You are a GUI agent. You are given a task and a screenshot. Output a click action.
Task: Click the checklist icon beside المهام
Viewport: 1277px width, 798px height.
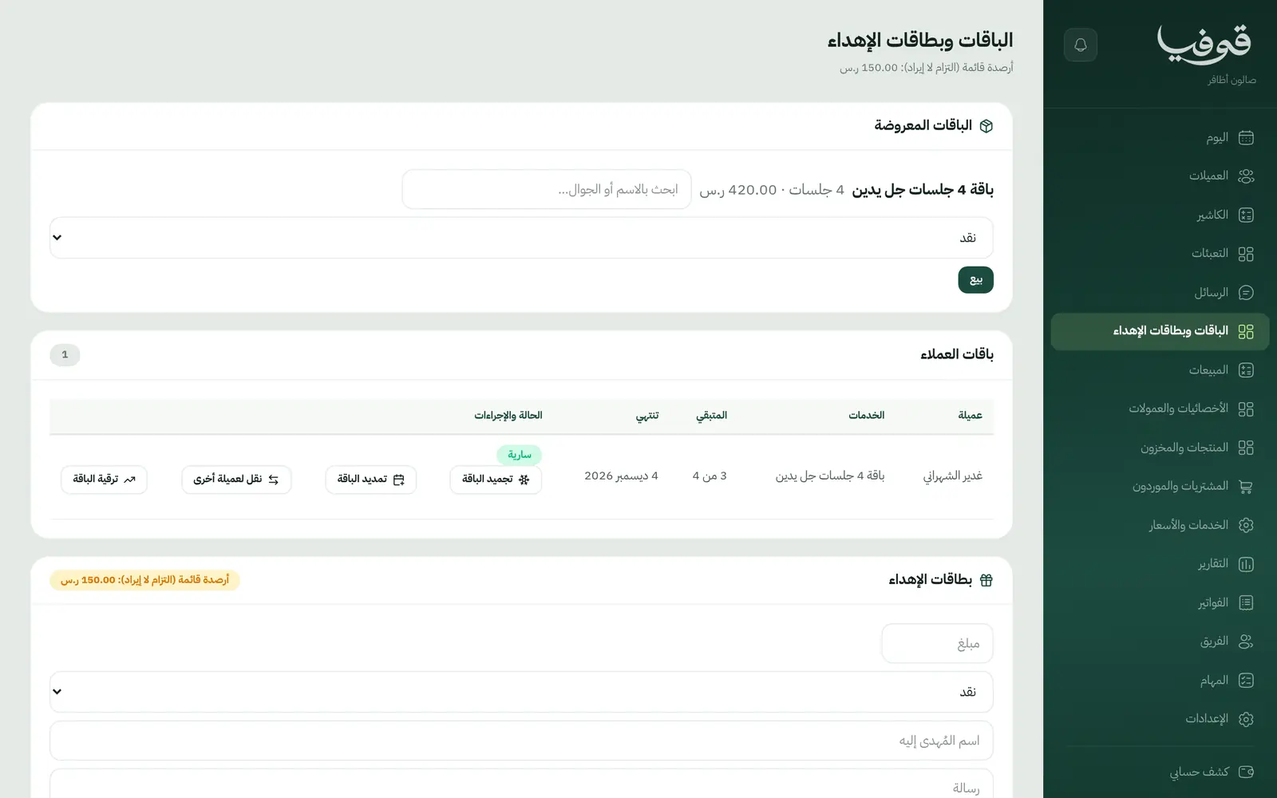tap(1246, 680)
